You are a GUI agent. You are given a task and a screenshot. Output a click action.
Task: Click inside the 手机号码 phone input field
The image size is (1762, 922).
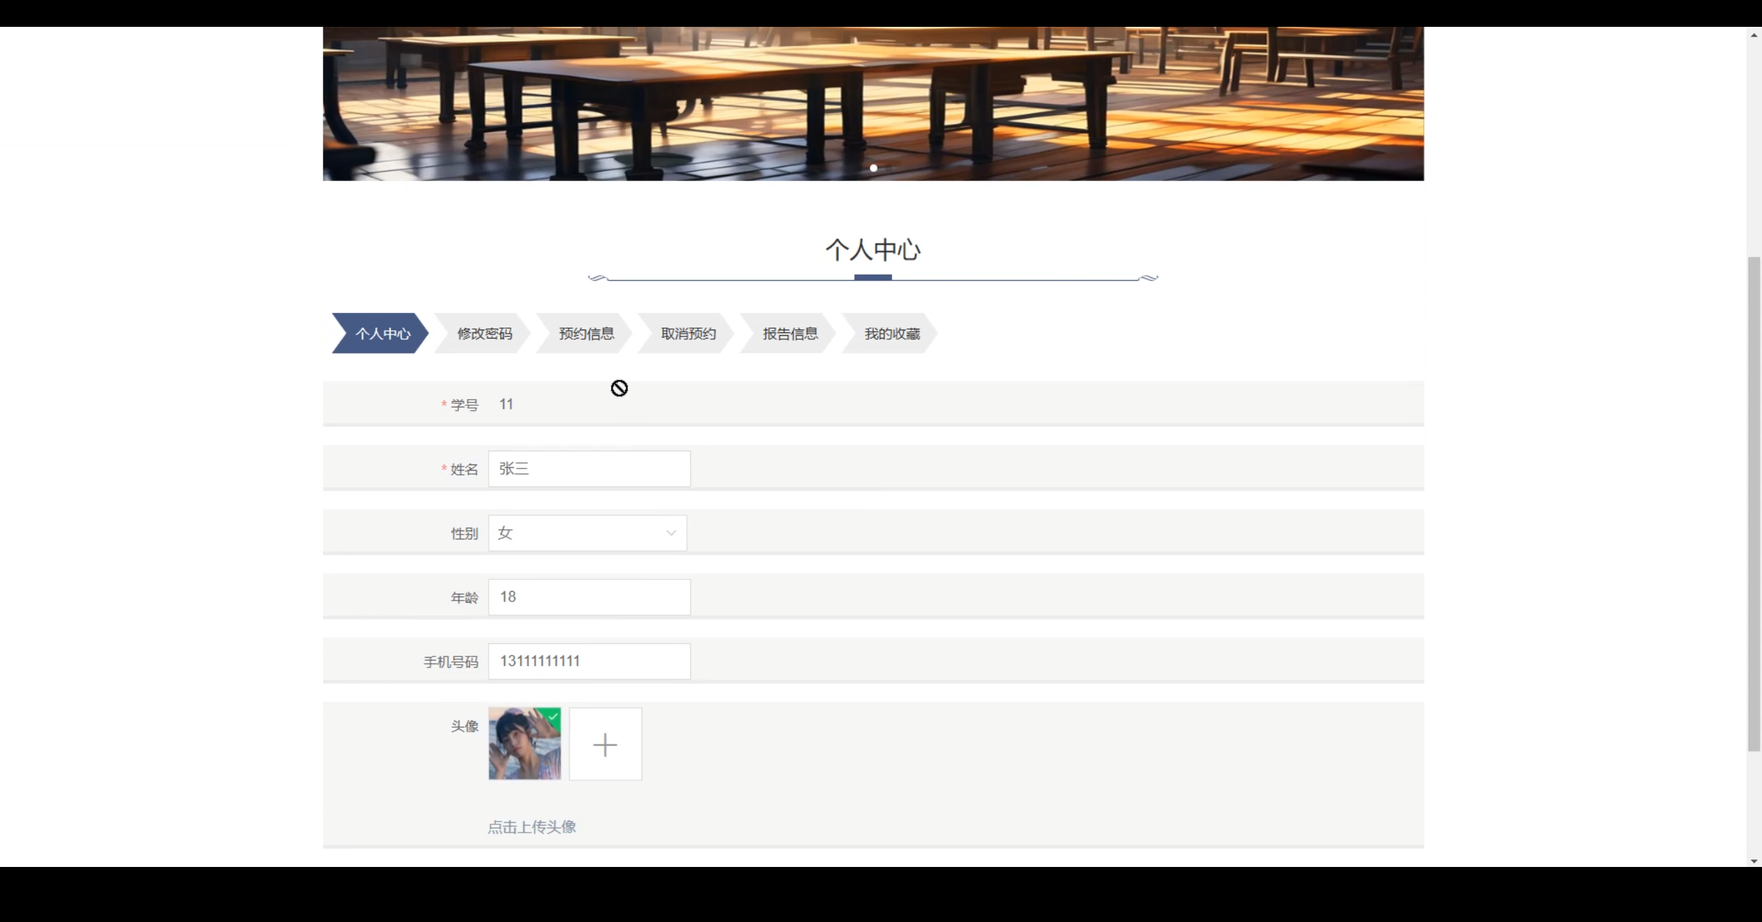point(588,661)
